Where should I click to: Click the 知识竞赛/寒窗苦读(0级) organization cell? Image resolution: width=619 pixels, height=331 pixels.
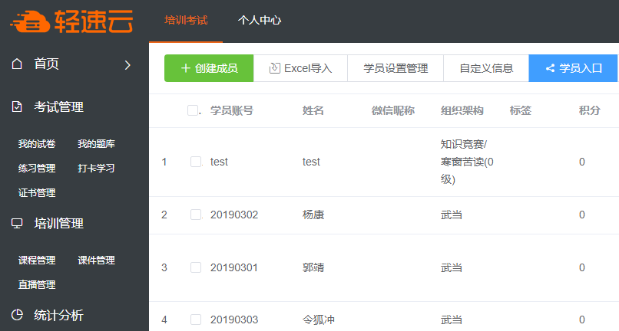467,162
